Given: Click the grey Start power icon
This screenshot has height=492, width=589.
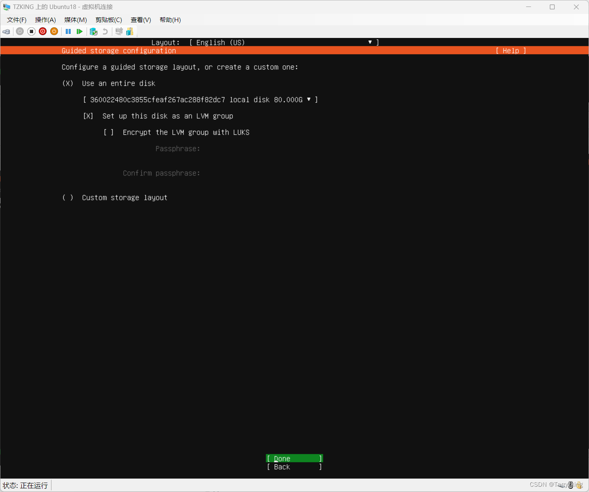Looking at the screenshot, I should click(20, 31).
